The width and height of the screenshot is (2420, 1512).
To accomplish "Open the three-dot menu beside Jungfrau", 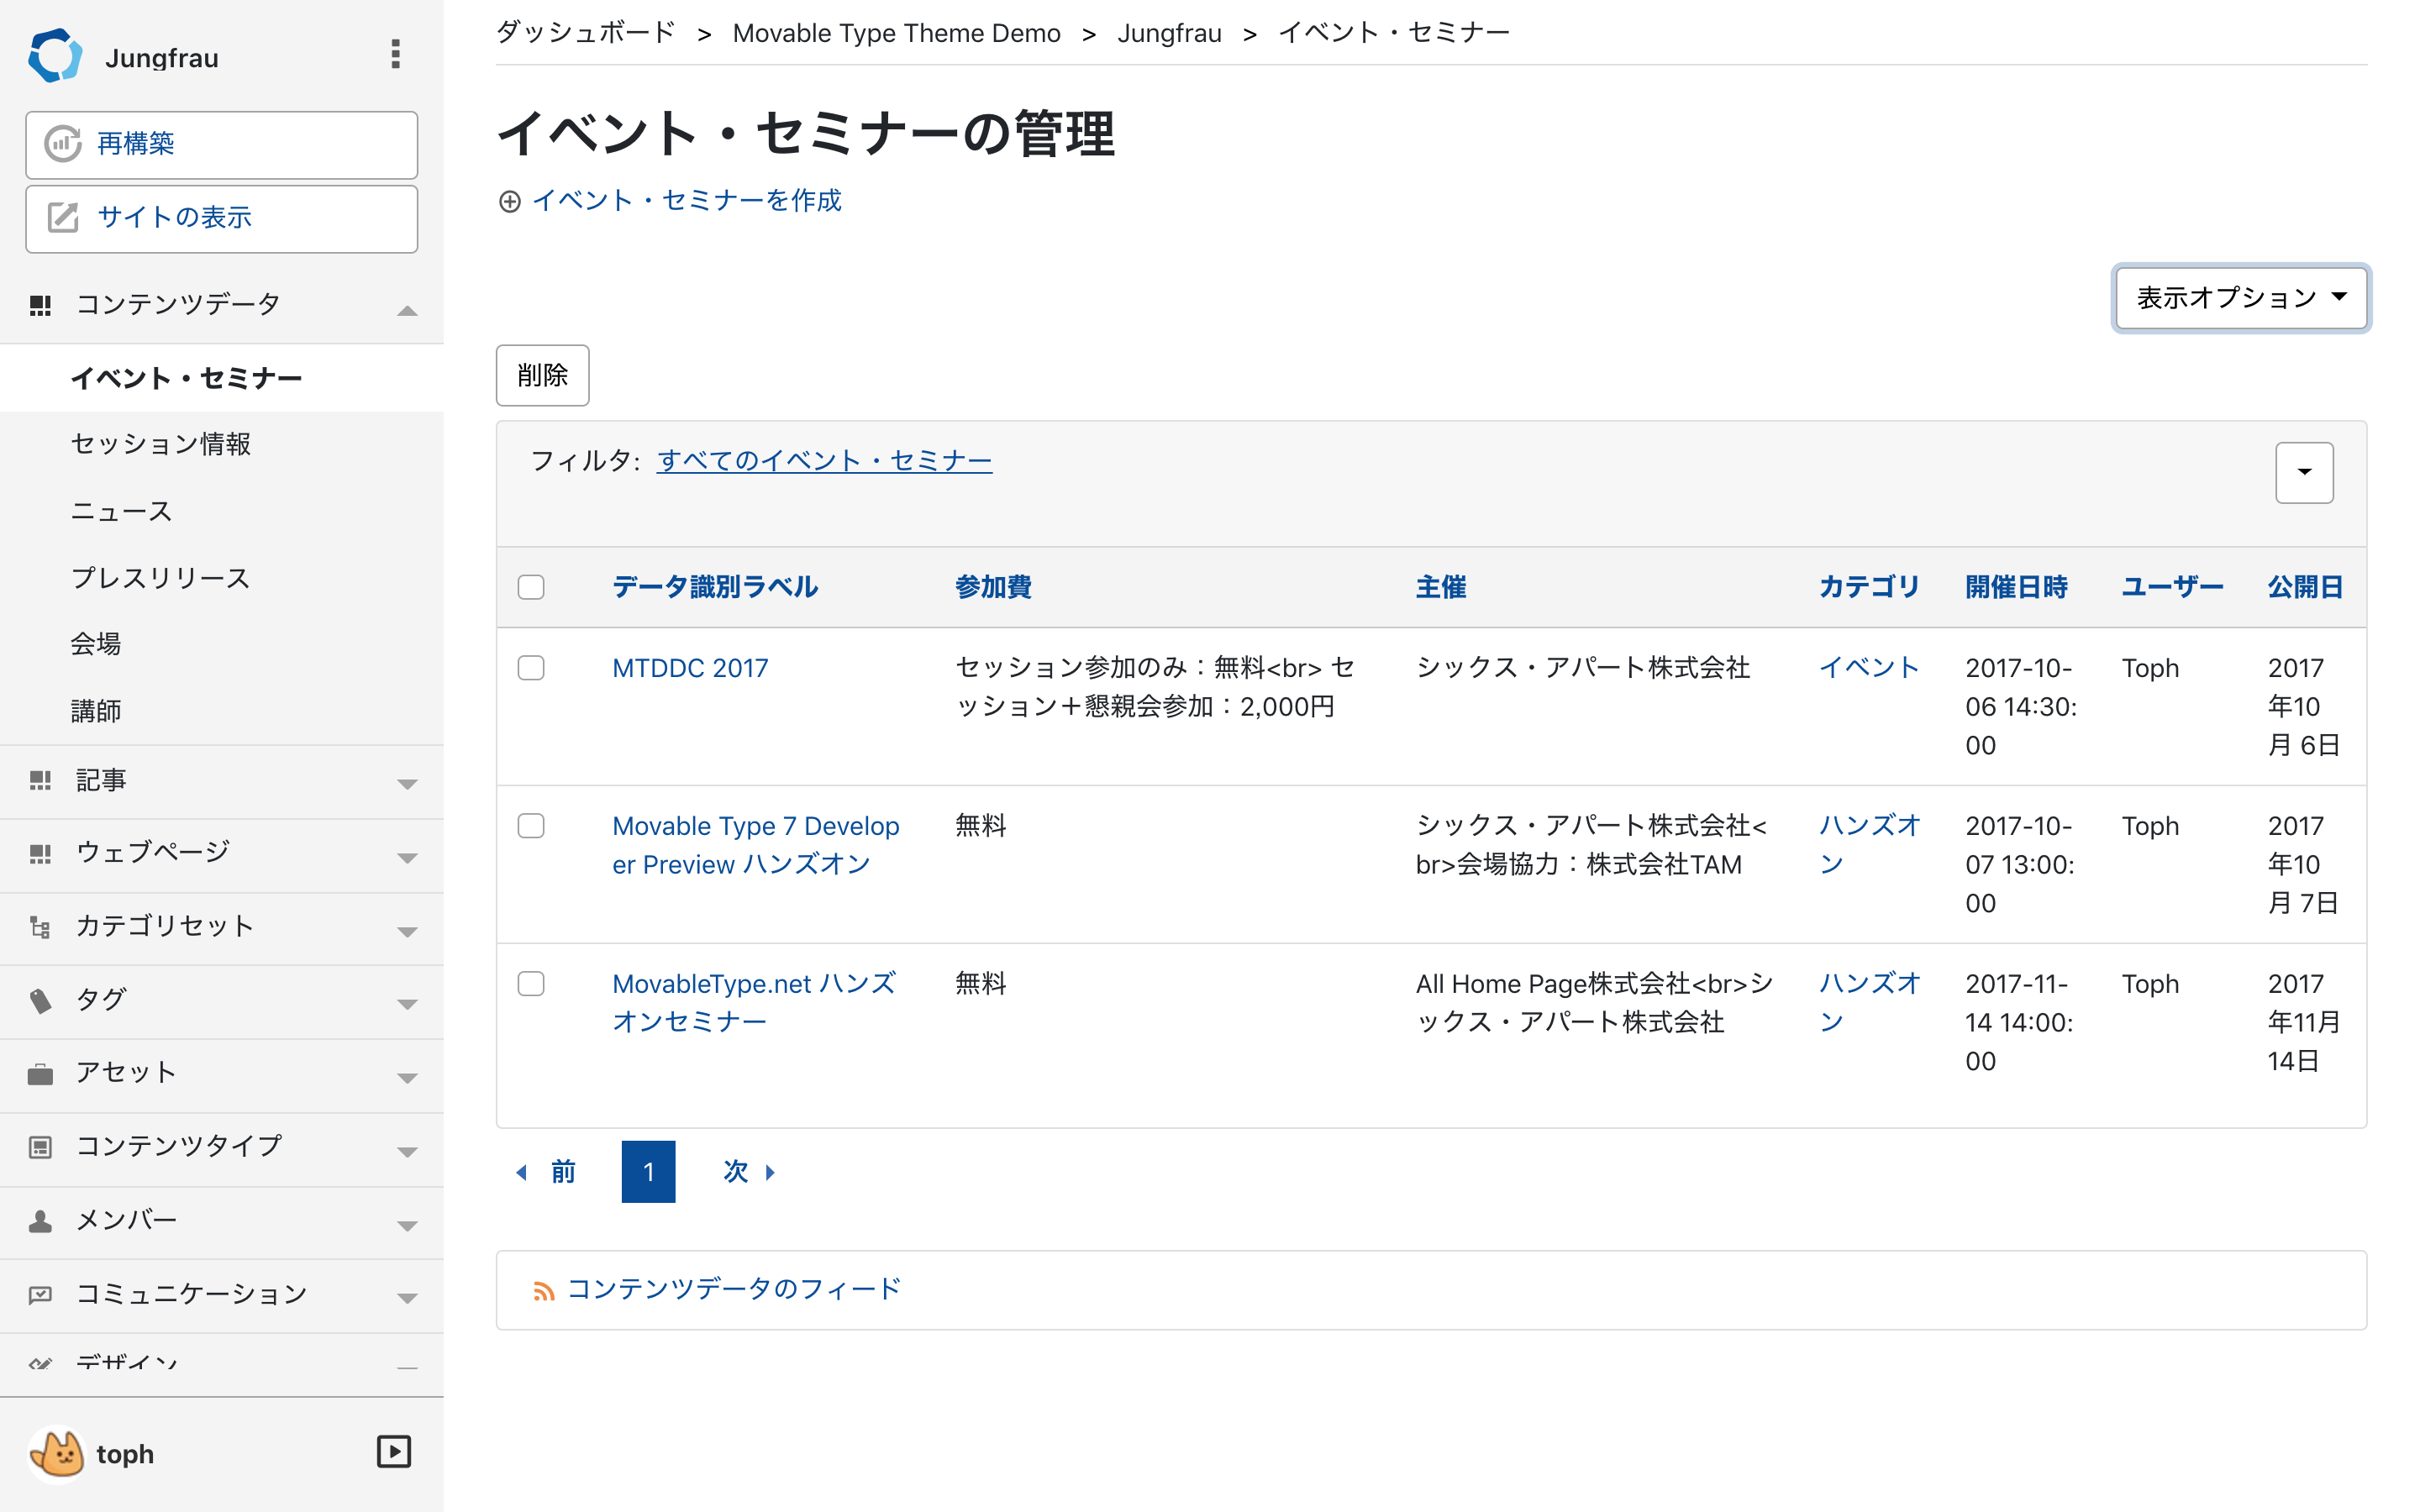I will (x=395, y=54).
